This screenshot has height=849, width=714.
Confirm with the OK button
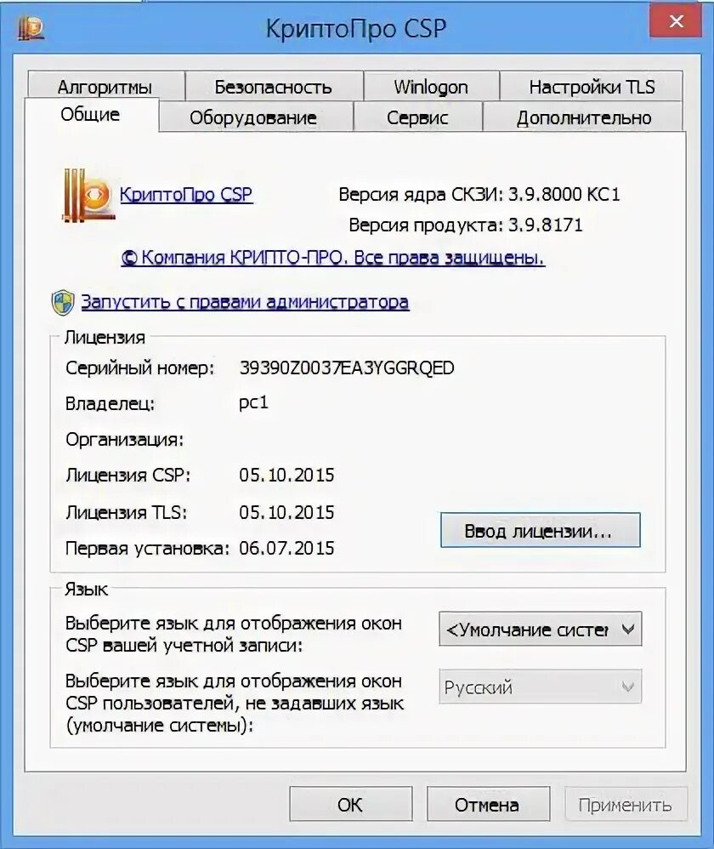click(350, 805)
